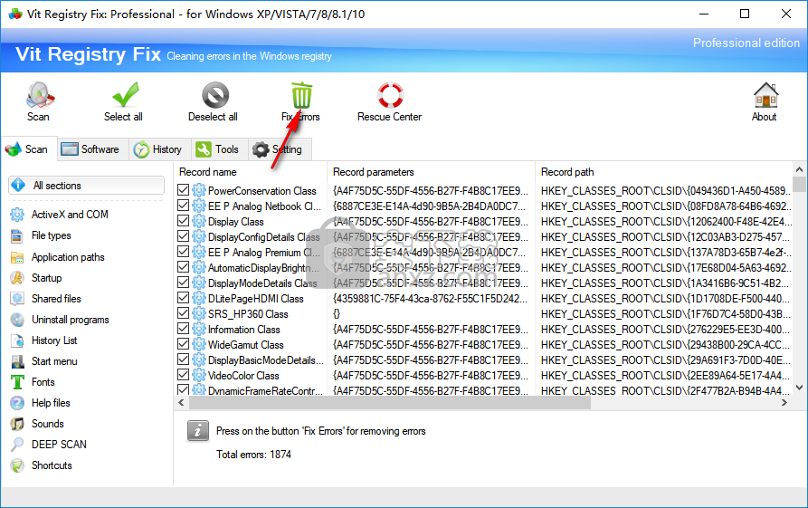Click the Deselect all icon
This screenshot has height=508, width=808.
coord(214,95)
